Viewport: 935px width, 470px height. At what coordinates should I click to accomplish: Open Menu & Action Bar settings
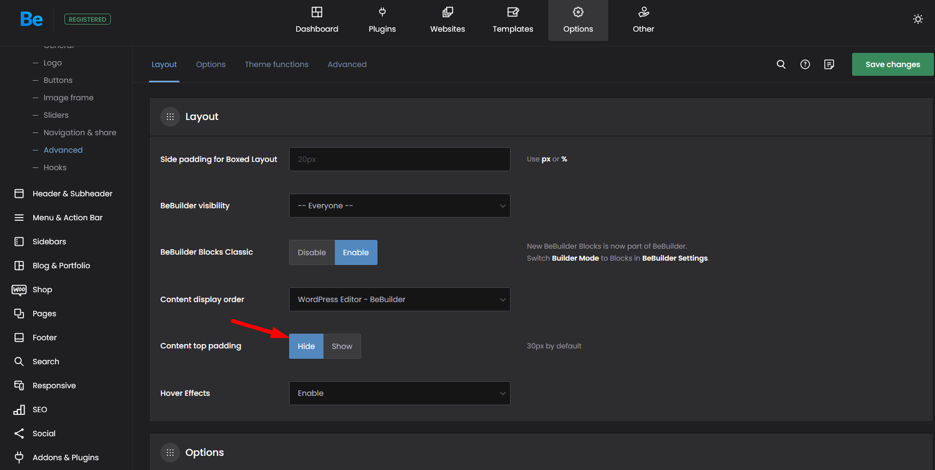pyautogui.click(x=68, y=218)
